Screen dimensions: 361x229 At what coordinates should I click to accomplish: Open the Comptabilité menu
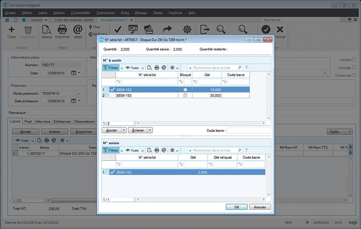(80, 13)
